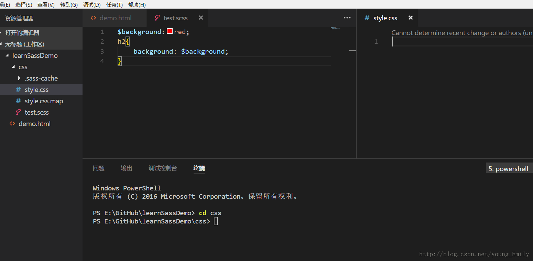Click the 资源管理器 explorer title
The height and width of the screenshot is (261, 533).
[19, 18]
